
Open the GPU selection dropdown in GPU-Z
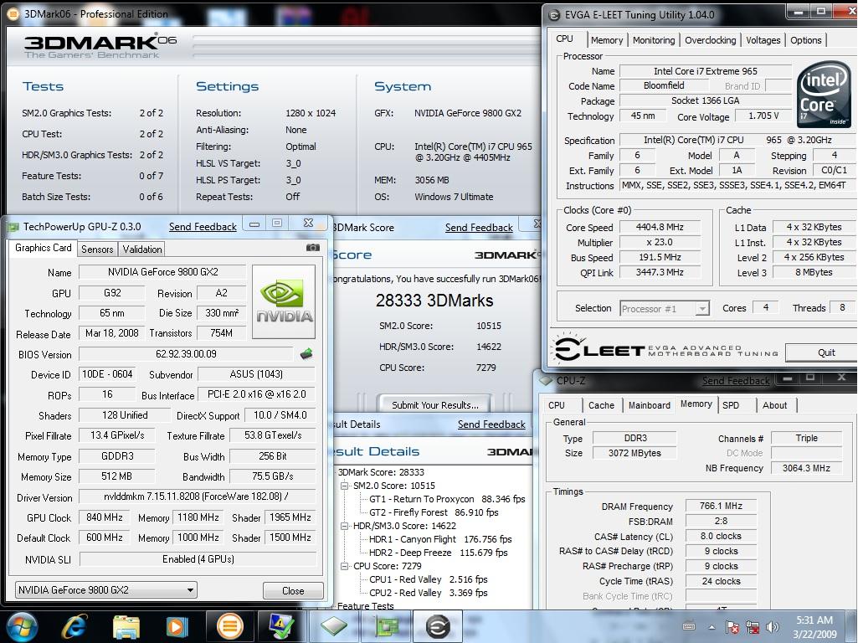point(106,590)
